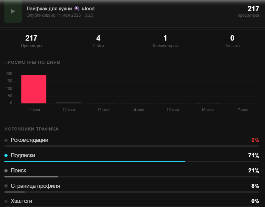Click the red 0% value for Рекомендации
Image resolution: width=265 pixels, height=207 pixels.
255,140
